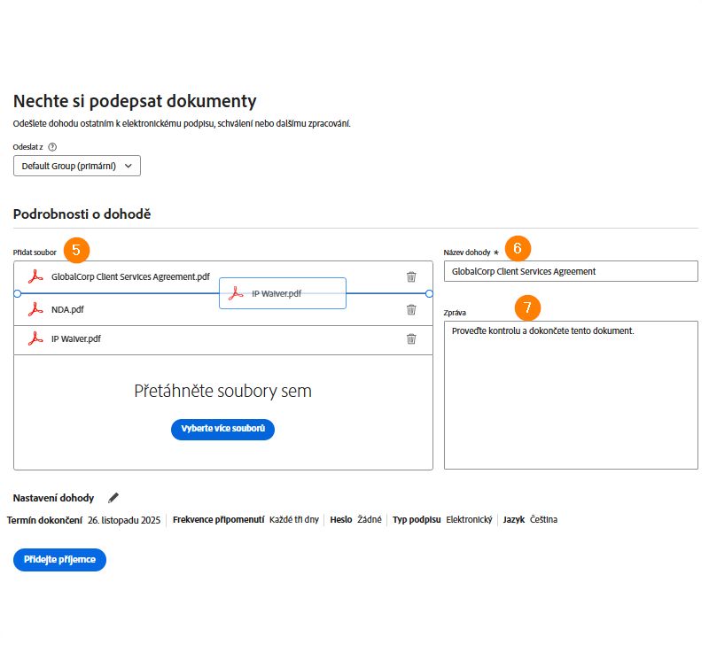Click the Přetáhněte soubory sem drop zone
Viewport: 709px width, 645px height.
222,391
